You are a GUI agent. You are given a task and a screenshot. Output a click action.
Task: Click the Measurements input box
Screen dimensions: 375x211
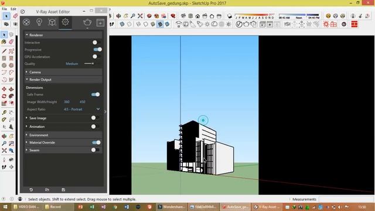[346, 199]
